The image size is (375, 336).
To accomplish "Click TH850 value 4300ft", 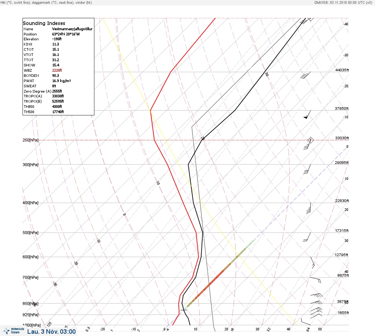I will click(57, 106).
